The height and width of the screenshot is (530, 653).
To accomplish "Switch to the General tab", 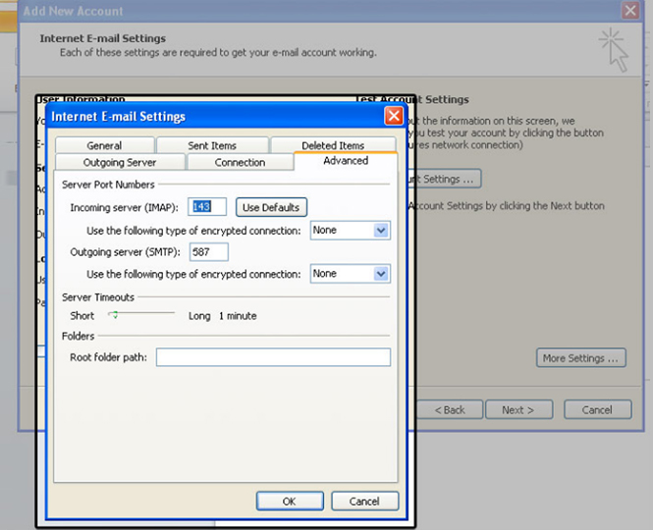I will (x=104, y=145).
